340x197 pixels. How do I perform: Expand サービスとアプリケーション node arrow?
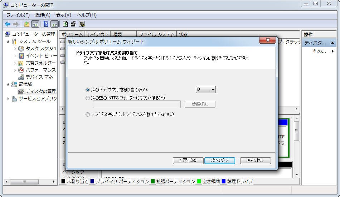(8, 99)
